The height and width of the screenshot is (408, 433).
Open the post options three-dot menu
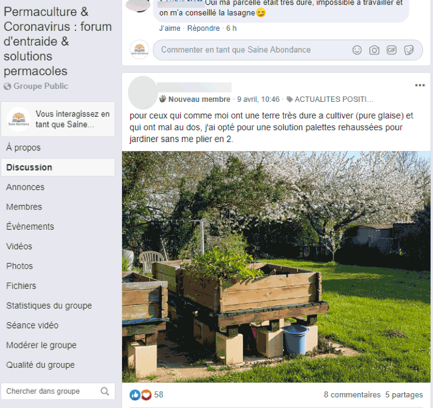click(420, 85)
